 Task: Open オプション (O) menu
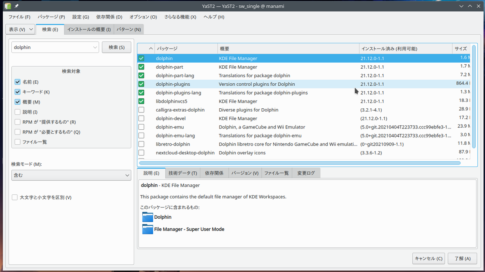tap(143, 17)
